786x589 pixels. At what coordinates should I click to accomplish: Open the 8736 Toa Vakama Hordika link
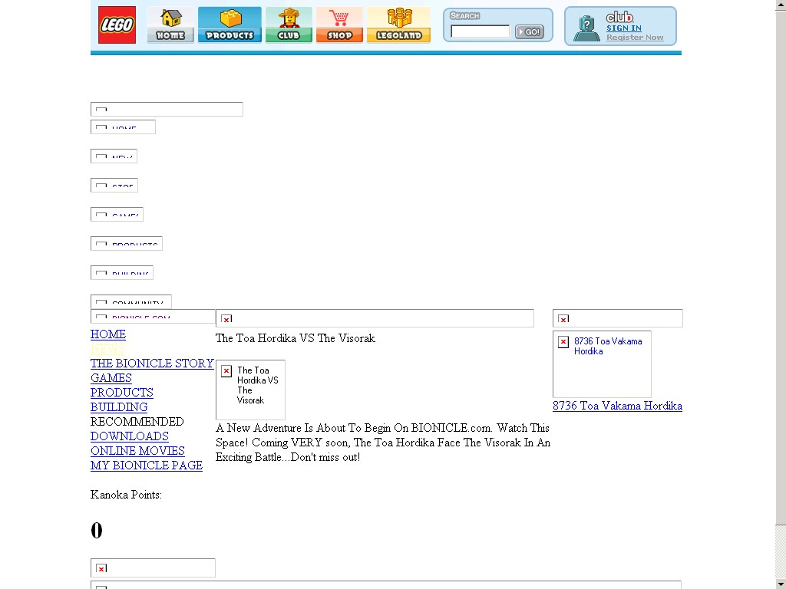coord(618,406)
